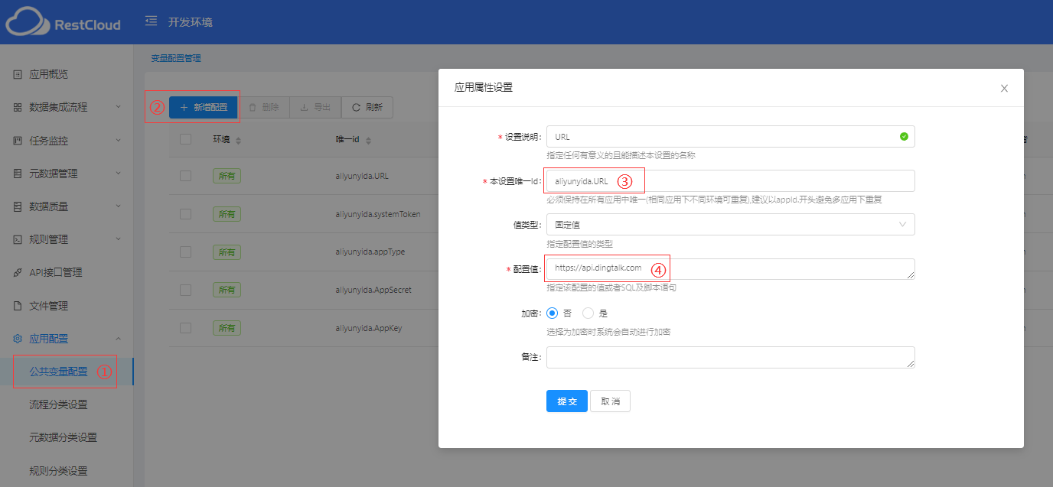1053x487 pixels.
Task: Select the 是 encryption radio option
Action: 588,313
